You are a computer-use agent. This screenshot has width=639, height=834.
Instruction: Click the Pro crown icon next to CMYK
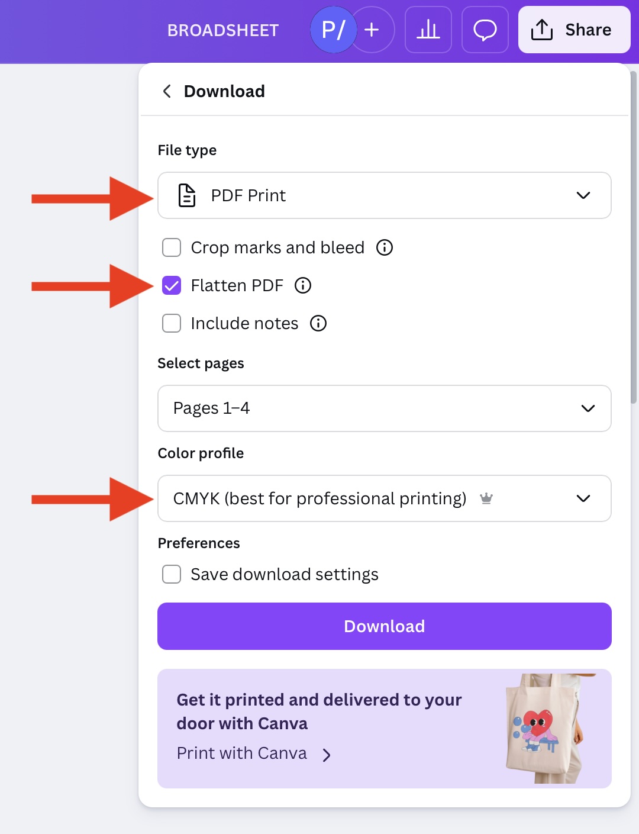pos(486,499)
